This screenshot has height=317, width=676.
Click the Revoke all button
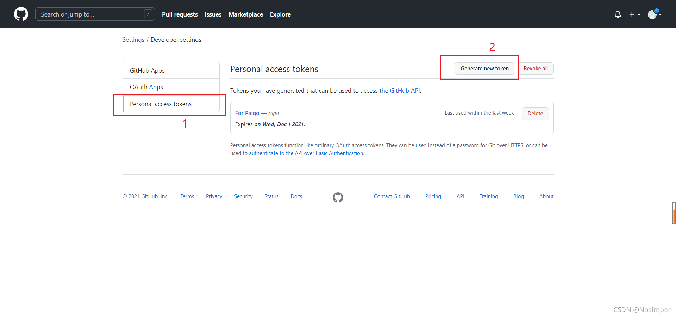tap(536, 69)
